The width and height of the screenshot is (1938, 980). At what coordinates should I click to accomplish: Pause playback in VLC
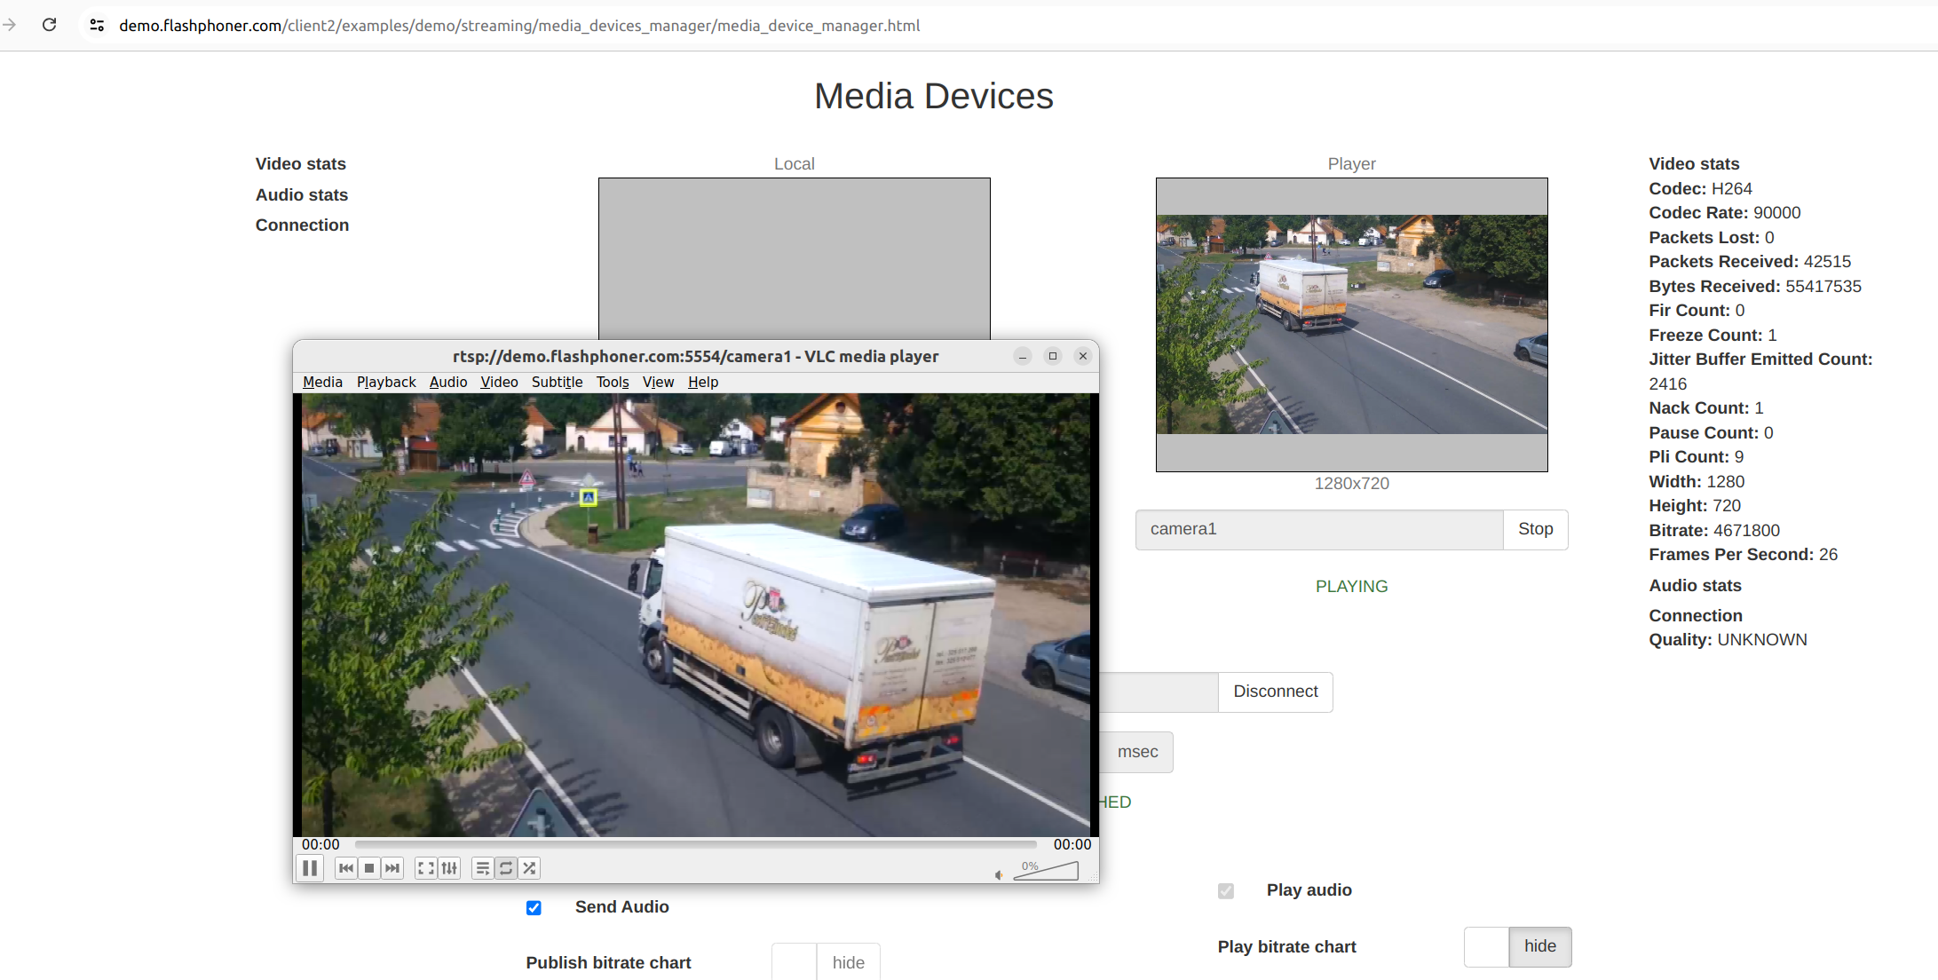(x=310, y=868)
